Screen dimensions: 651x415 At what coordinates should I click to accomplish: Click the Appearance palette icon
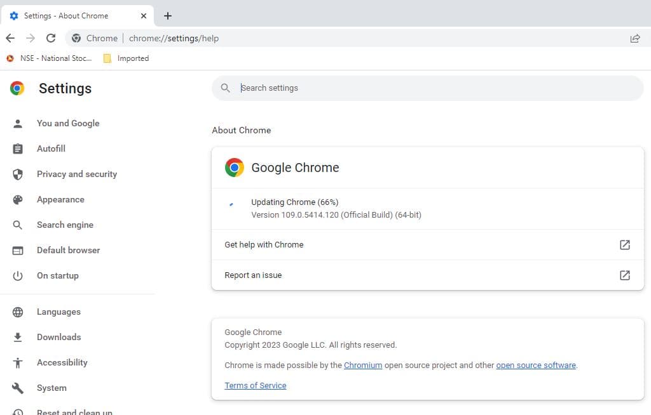pos(18,199)
